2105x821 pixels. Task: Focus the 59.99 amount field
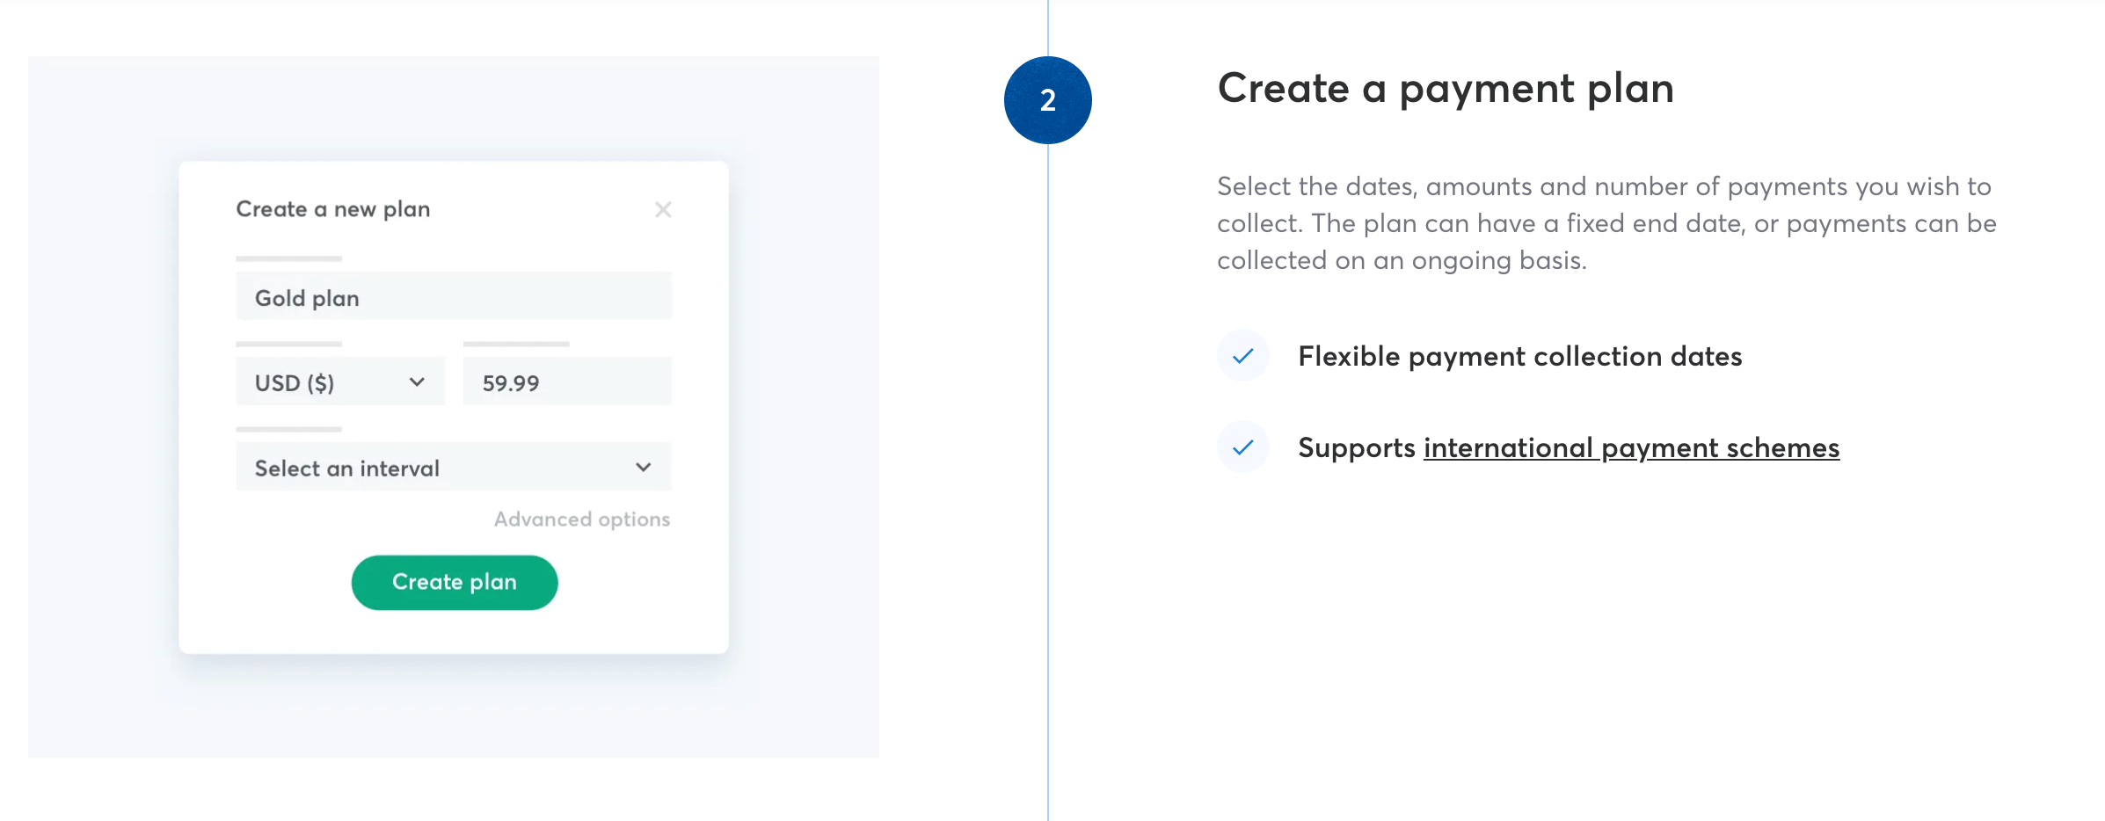[566, 382]
